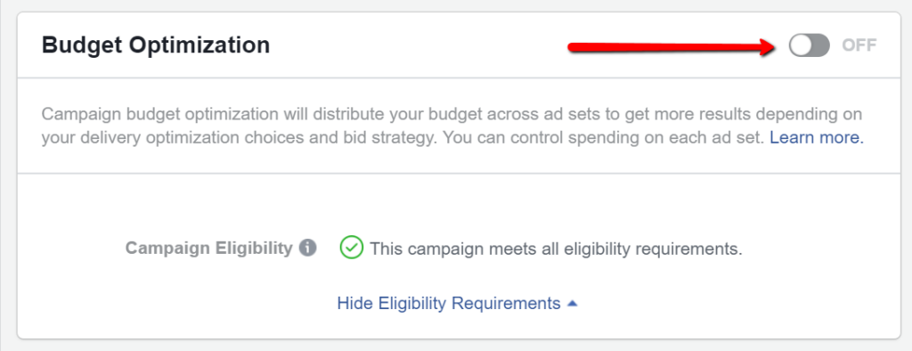The height and width of the screenshot is (351, 912).
Task: Click the OFF label beside the toggle
Action: pos(859,45)
